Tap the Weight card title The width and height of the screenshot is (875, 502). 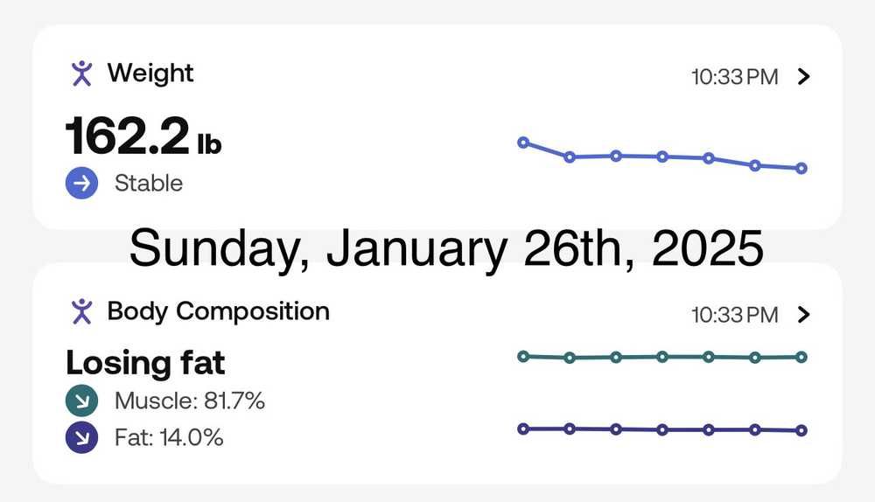pyautogui.click(x=150, y=73)
